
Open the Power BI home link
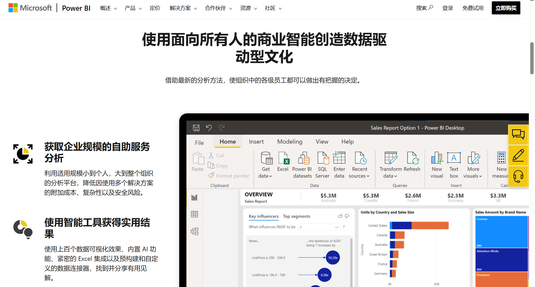(x=76, y=8)
